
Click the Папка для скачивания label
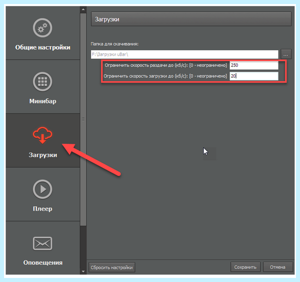click(x=114, y=44)
